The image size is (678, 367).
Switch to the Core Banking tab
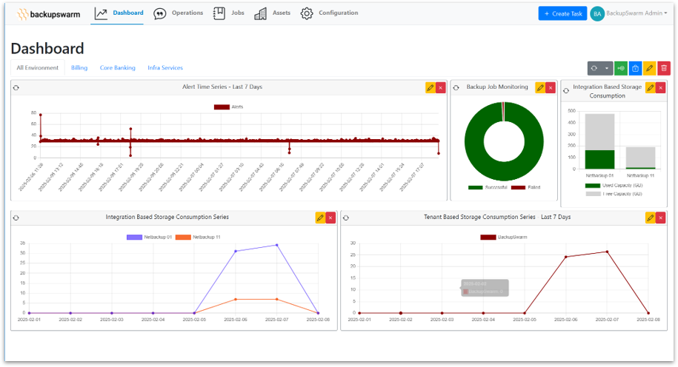point(117,67)
